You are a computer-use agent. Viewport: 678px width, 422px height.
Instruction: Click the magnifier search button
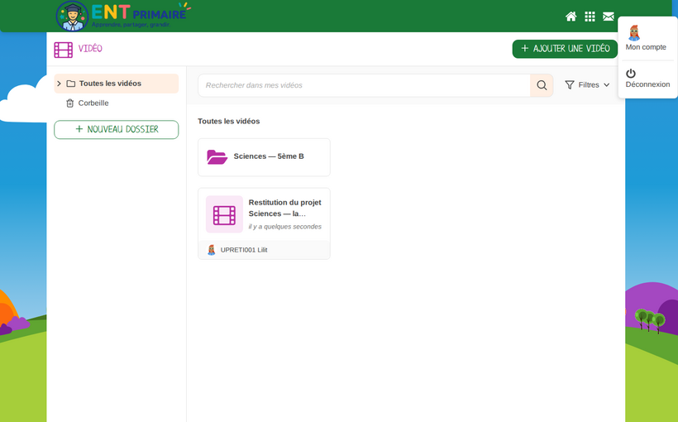coord(542,85)
